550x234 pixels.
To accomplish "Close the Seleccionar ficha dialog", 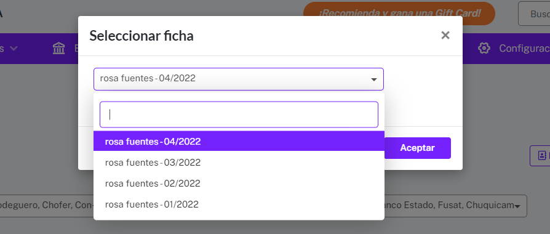I will [x=445, y=35].
